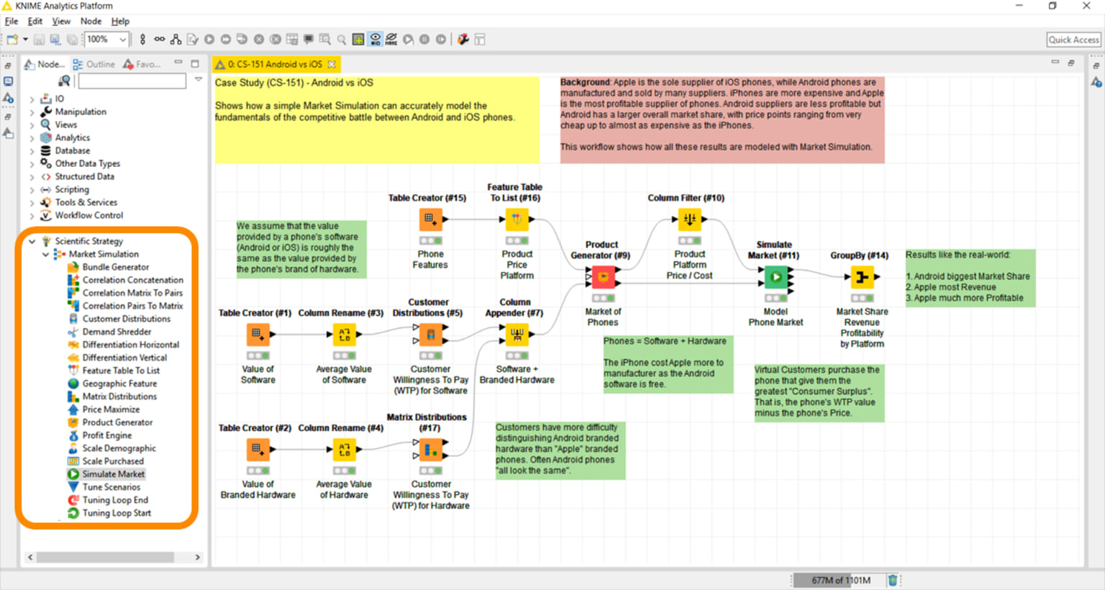Viewport: 1105px width, 590px height.
Task: Select the red Product Generator (#9) node
Action: (603, 276)
